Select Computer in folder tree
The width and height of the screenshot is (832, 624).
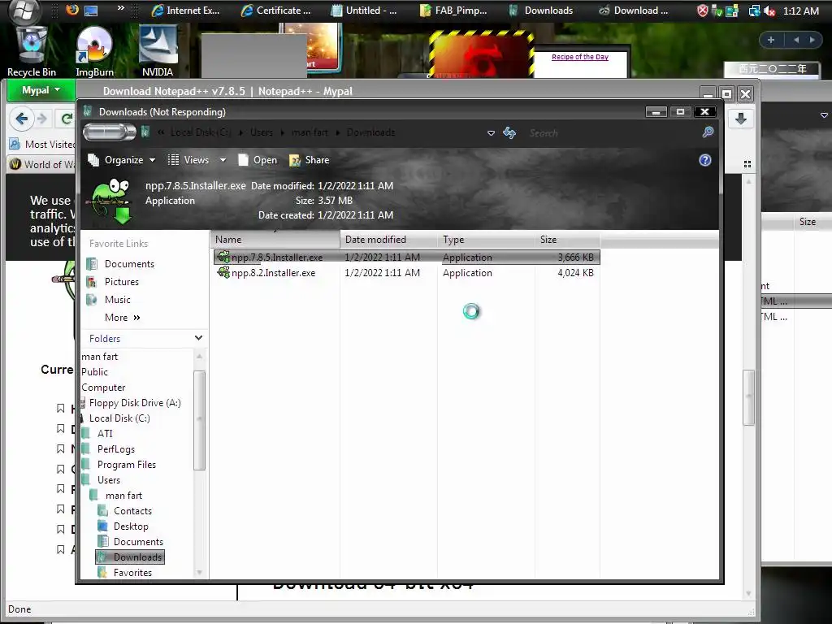(x=103, y=388)
